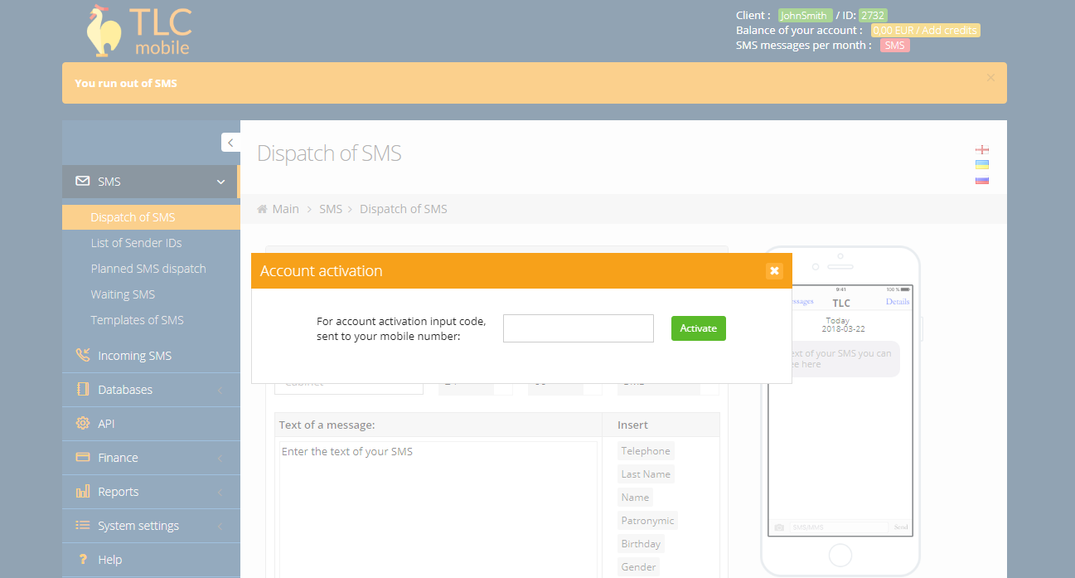1075x578 pixels.
Task: Insert the Patronymic tag
Action: tap(647, 521)
